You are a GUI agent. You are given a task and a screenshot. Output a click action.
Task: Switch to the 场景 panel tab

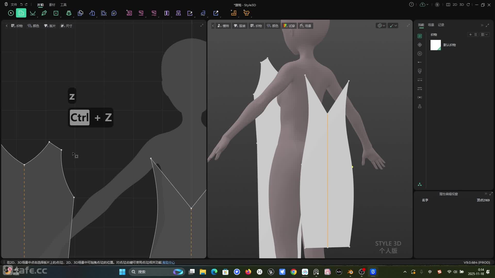[431, 25]
